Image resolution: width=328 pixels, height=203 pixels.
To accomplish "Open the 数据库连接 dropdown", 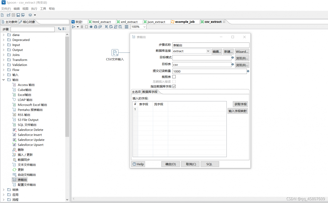I will (x=208, y=51).
